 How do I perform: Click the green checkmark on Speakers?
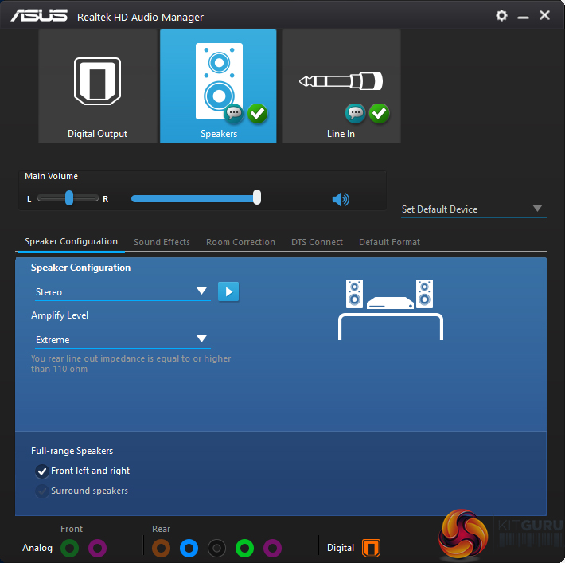[258, 114]
